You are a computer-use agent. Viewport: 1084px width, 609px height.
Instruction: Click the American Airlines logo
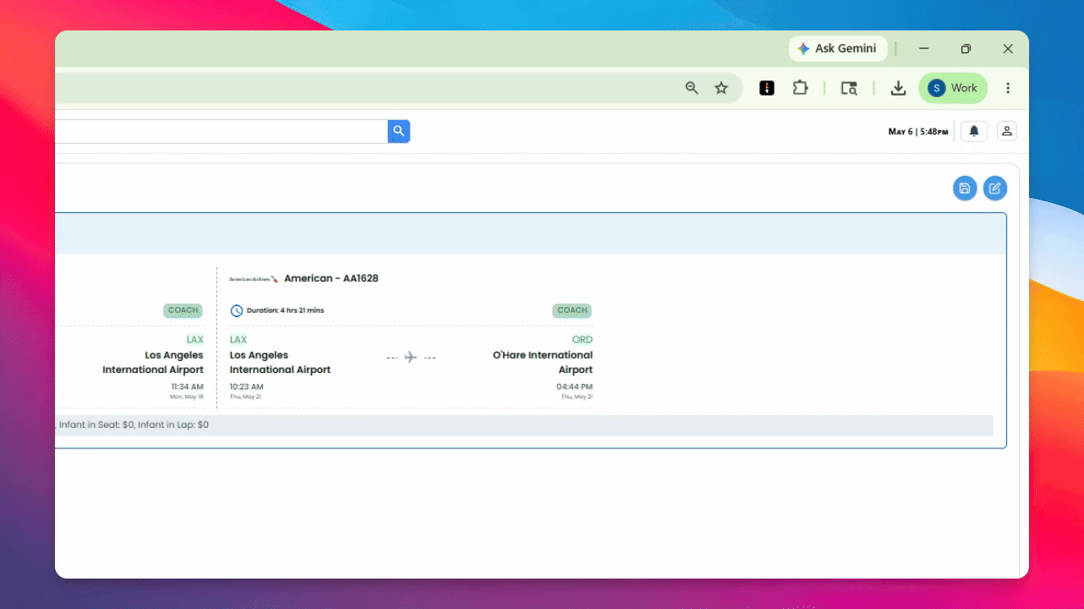click(x=254, y=278)
